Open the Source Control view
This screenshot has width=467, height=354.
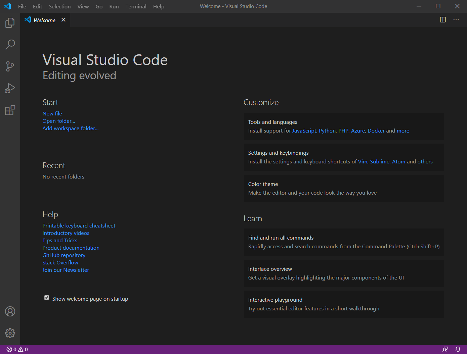tap(10, 66)
